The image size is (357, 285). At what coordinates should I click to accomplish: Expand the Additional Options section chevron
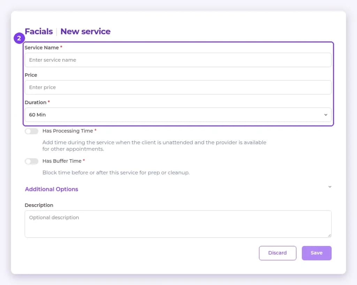(x=330, y=187)
